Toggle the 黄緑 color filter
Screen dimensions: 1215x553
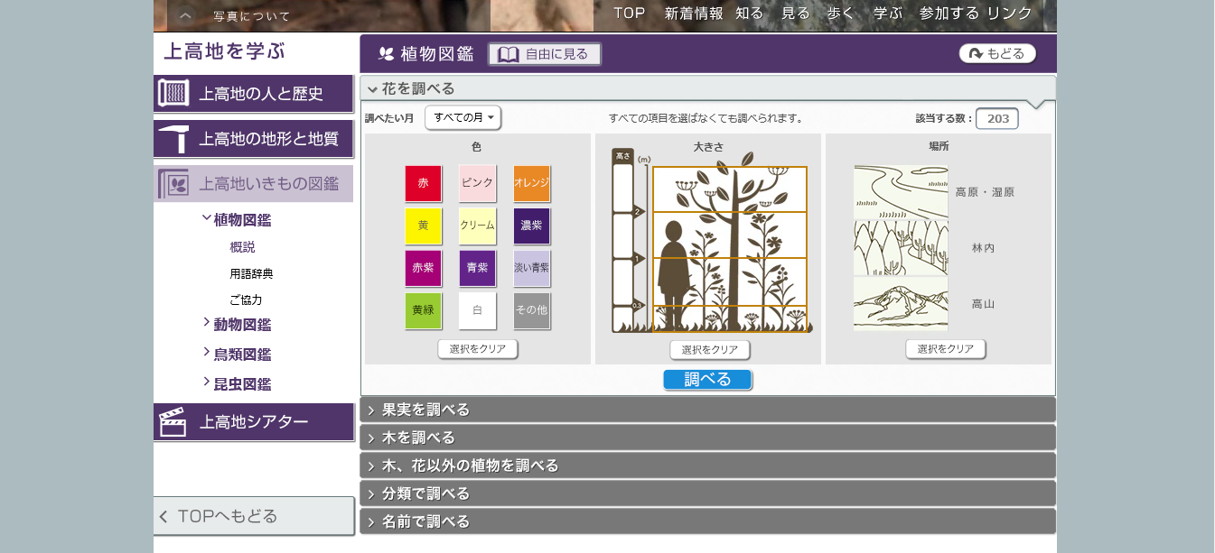tap(423, 310)
